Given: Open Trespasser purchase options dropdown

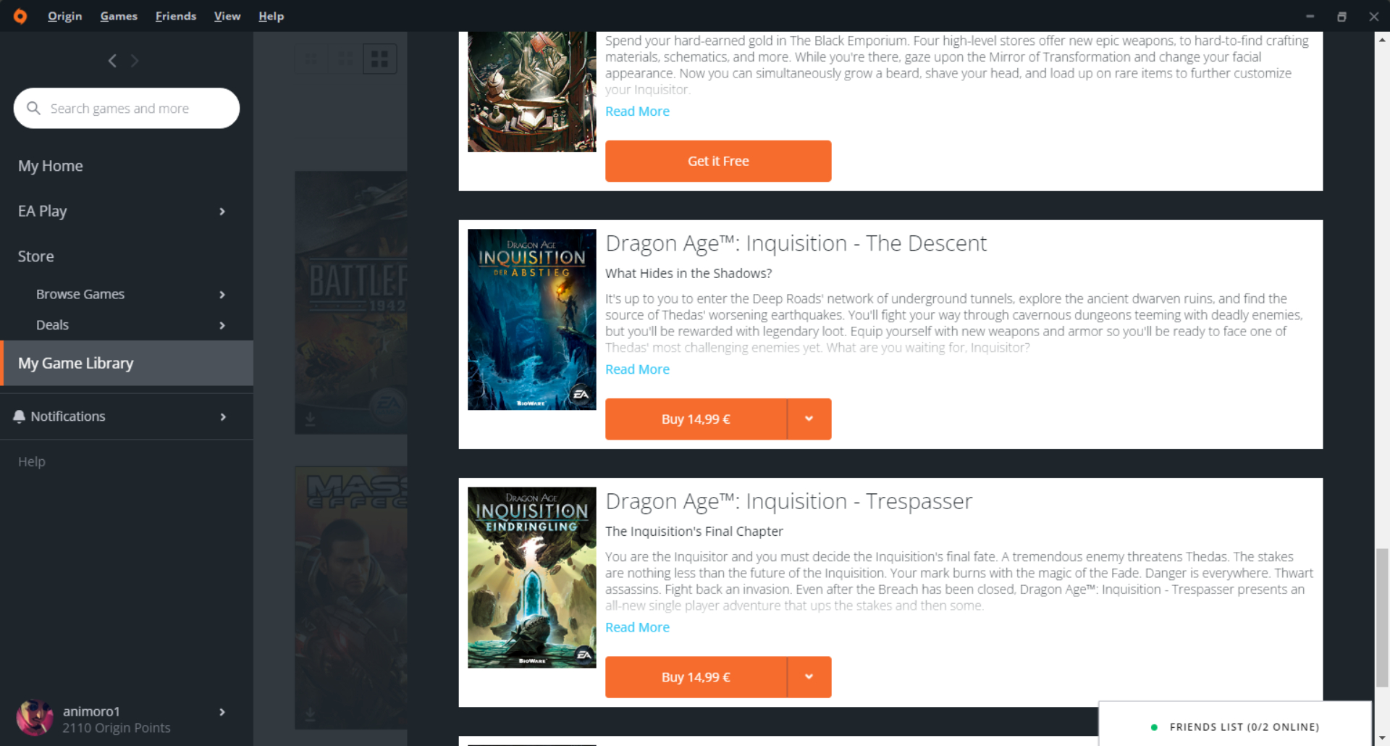Looking at the screenshot, I should click(809, 676).
